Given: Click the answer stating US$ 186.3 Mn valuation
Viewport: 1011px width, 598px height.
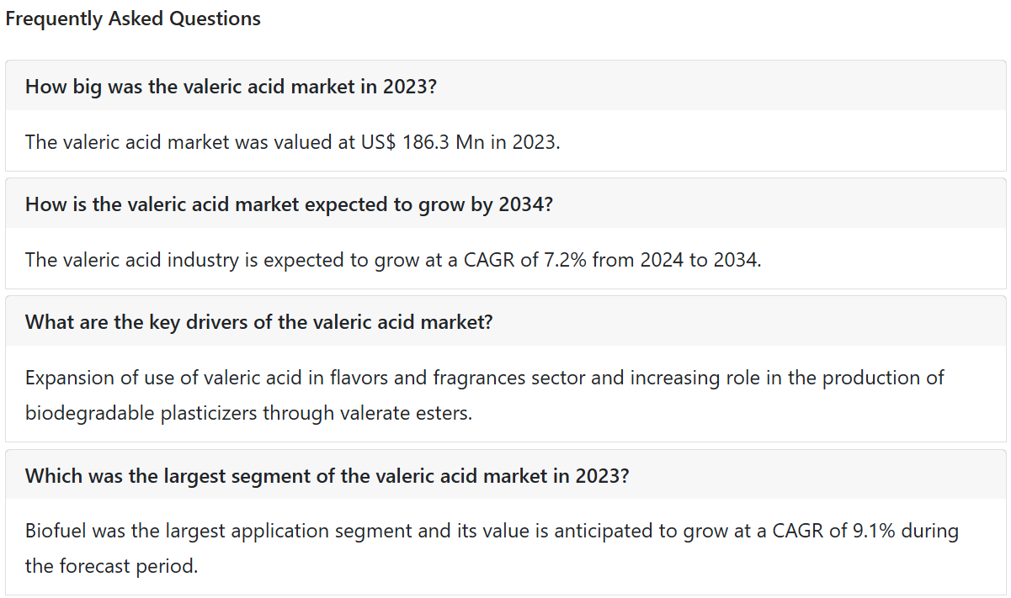Looking at the screenshot, I should coord(292,141).
